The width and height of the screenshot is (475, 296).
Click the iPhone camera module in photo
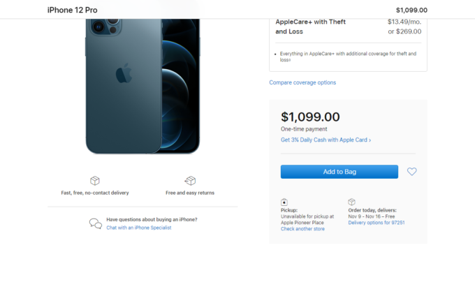pos(105,27)
